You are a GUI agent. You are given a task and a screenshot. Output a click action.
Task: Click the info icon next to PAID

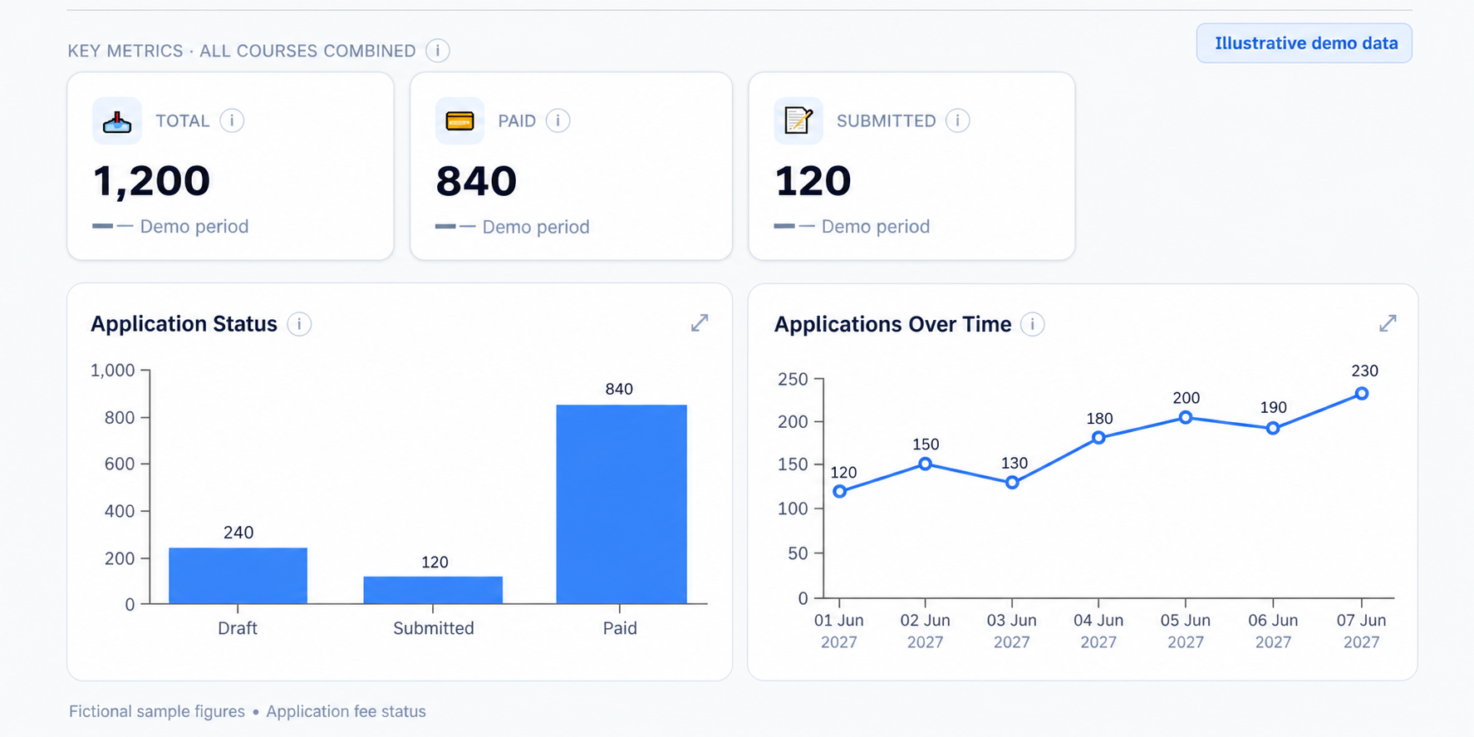click(x=558, y=120)
